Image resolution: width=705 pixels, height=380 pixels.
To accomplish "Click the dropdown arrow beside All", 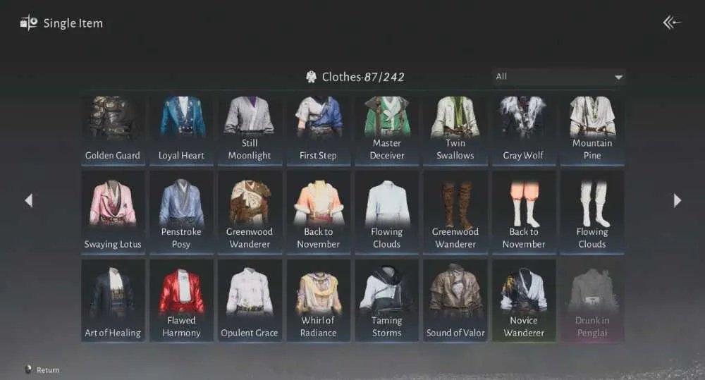I will (x=619, y=78).
